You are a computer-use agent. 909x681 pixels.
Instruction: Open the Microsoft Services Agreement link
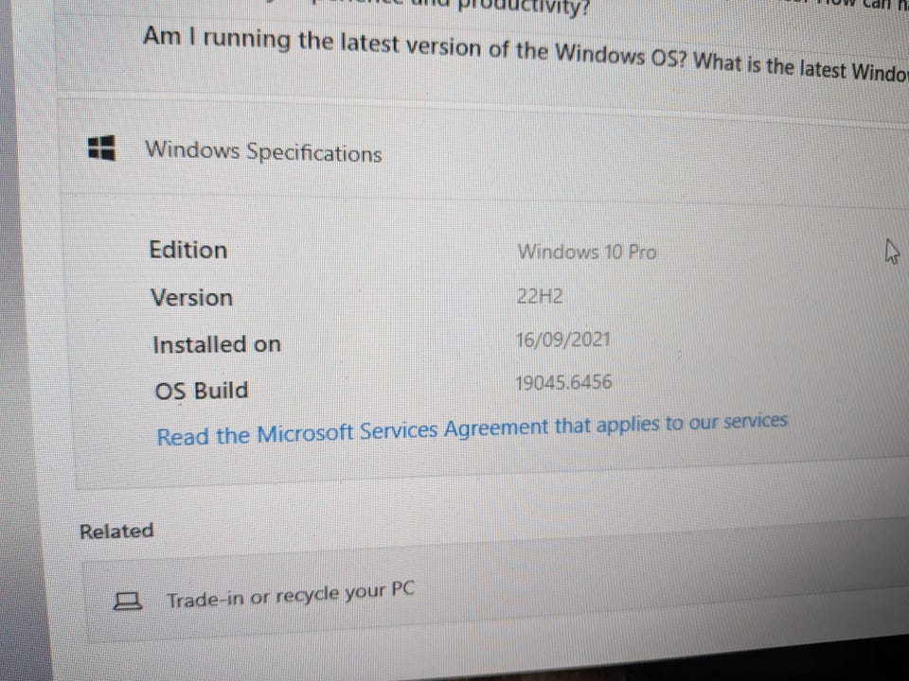(x=472, y=429)
